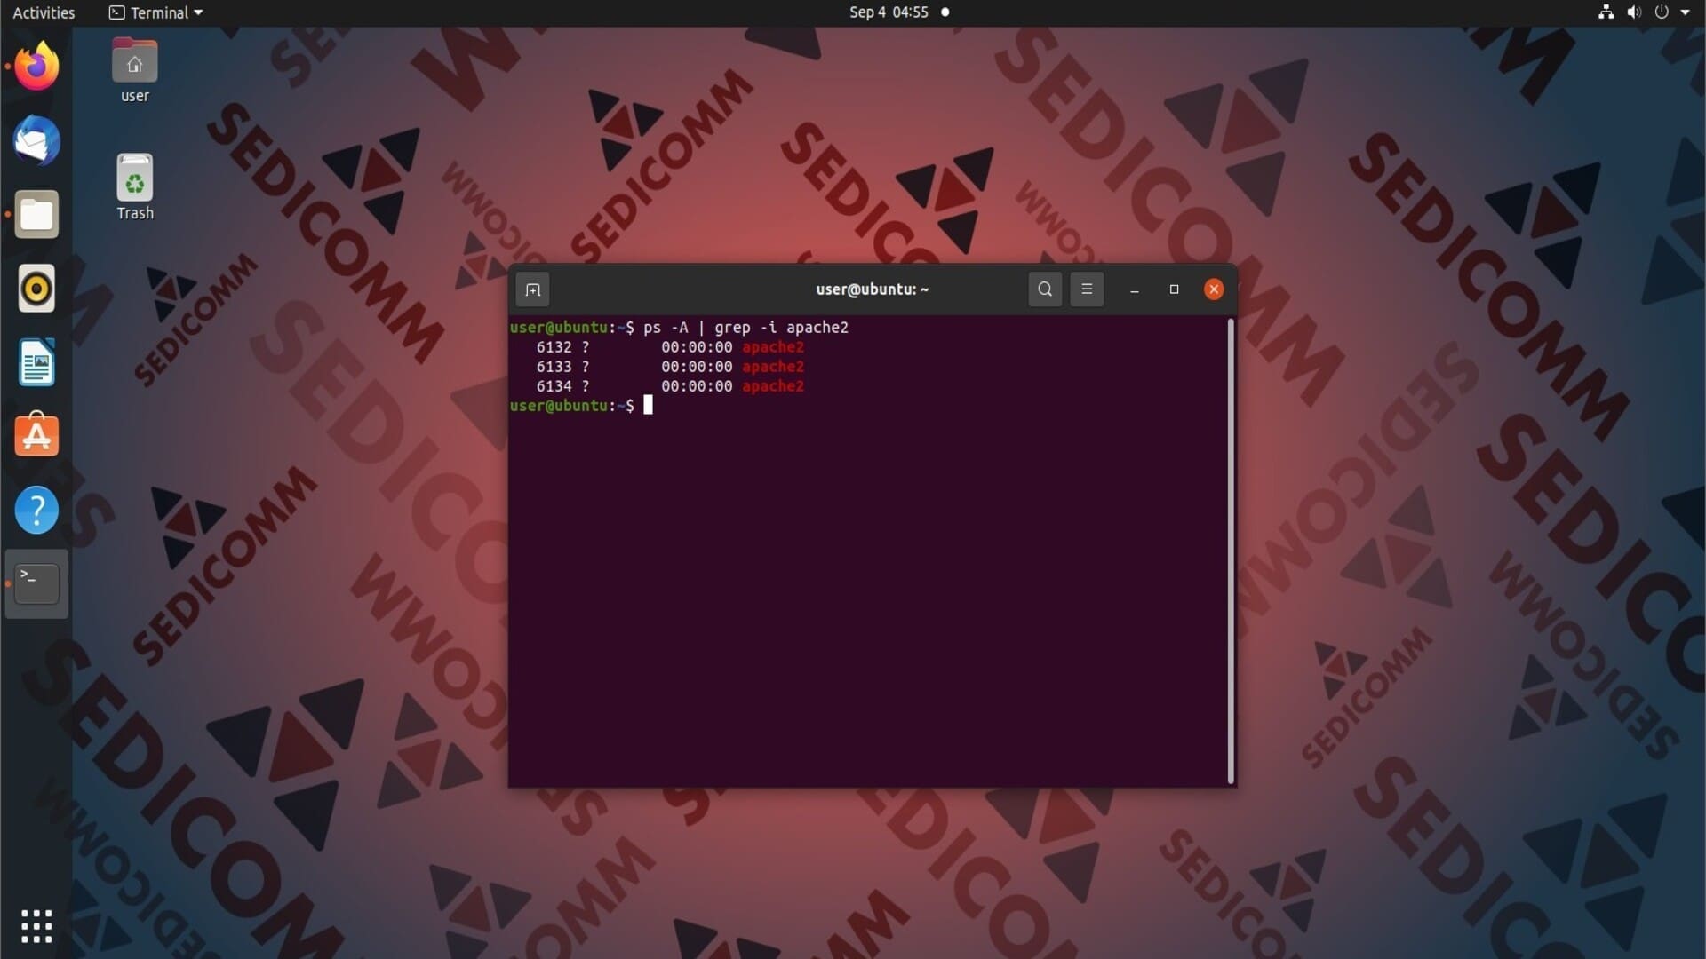Open a new tab in the terminal

[533, 289]
